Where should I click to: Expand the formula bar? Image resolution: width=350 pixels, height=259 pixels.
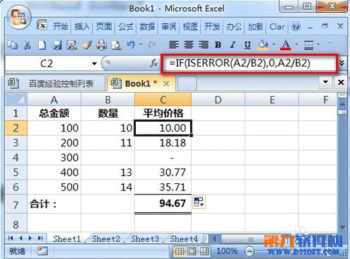click(x=342, y=63)
